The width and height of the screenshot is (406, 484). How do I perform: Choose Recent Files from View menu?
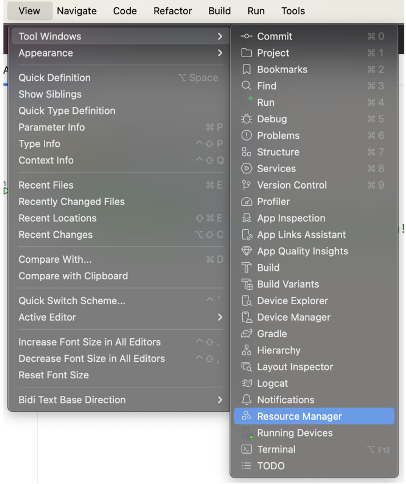[x=46, y=185]
